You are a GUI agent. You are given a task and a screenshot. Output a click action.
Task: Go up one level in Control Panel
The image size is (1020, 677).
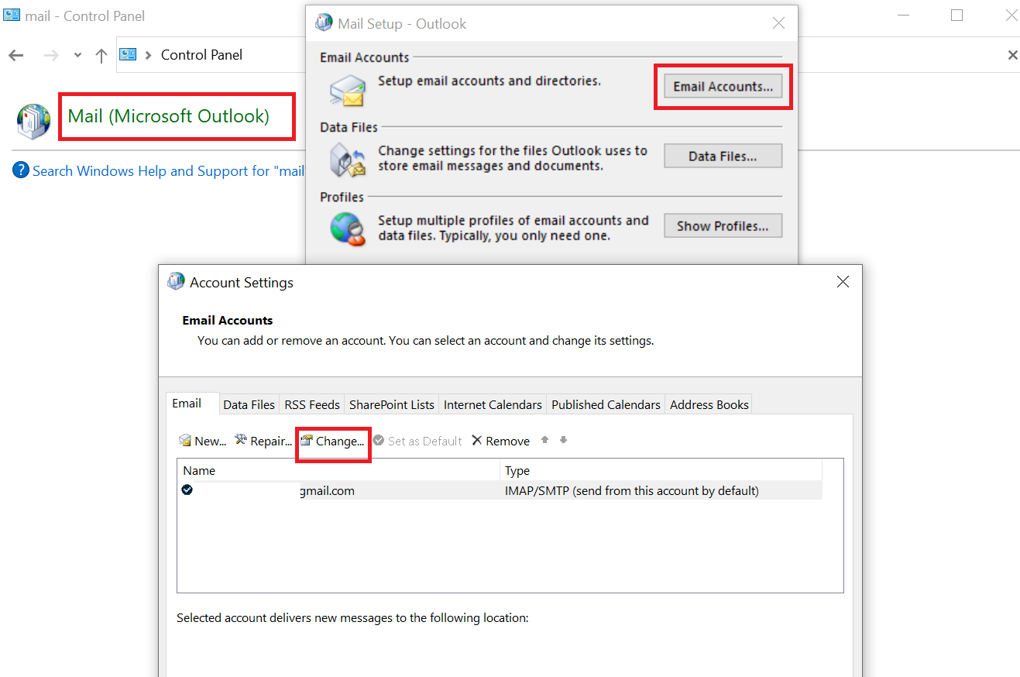pyautogui.click(x=101, y=55)
